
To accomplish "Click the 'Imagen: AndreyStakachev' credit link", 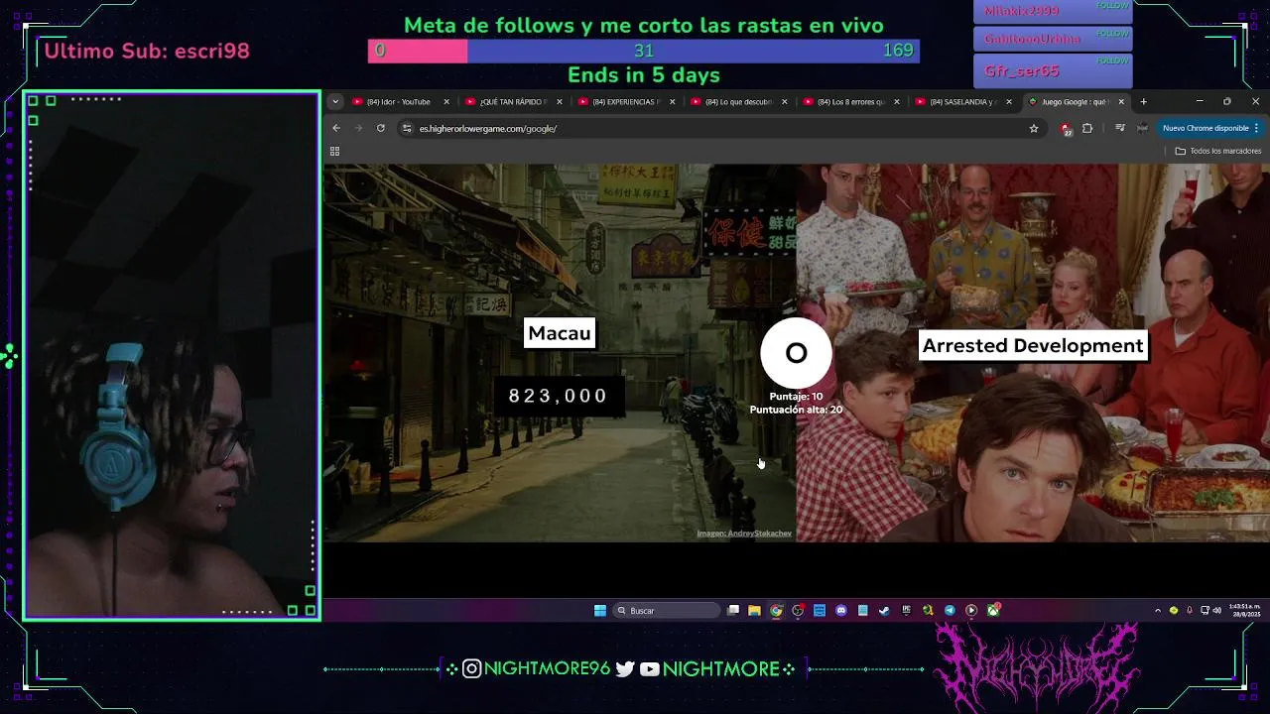I will (744, 534).
